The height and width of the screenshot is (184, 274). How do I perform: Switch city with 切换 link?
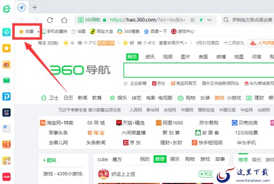[52, 43]
